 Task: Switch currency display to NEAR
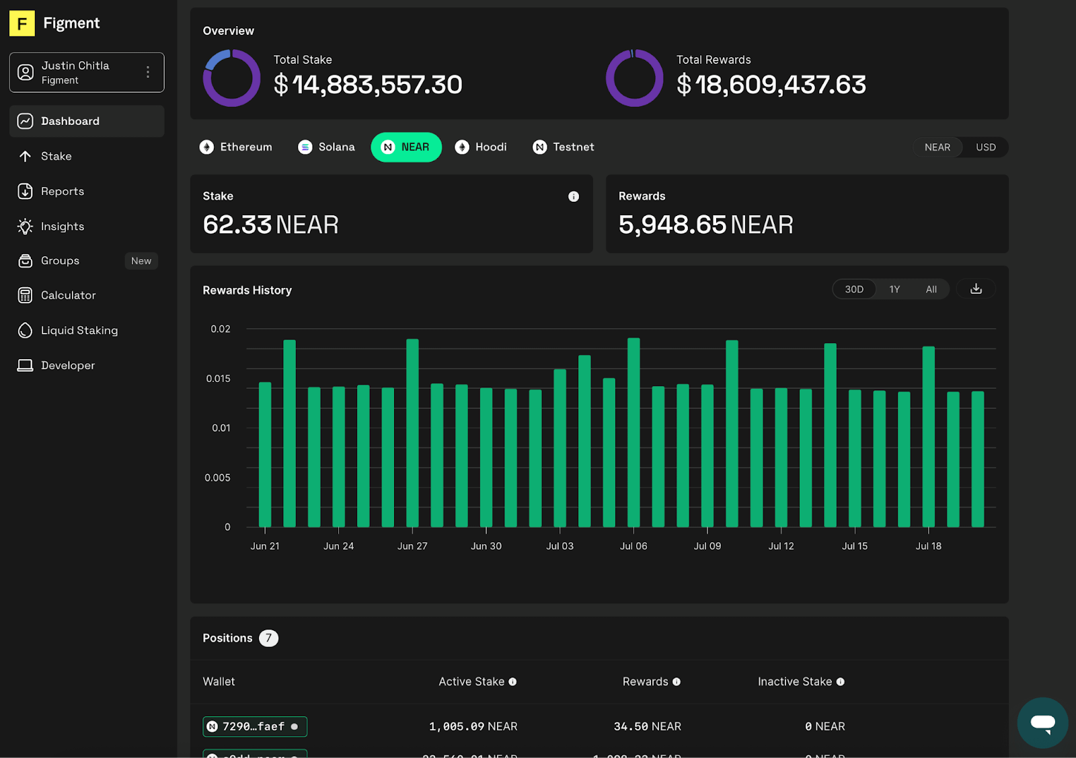[x=937, y=147]
